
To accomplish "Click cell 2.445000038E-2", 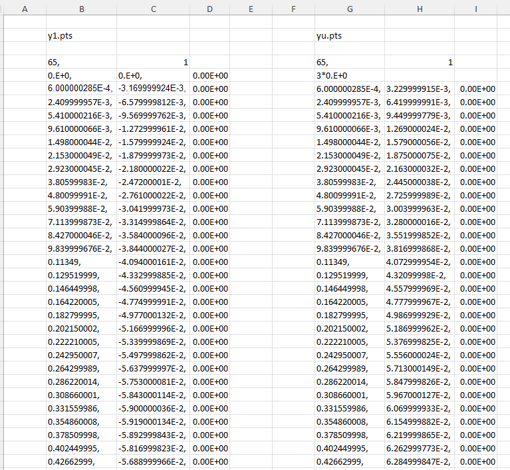I will (x=420, y=182).
